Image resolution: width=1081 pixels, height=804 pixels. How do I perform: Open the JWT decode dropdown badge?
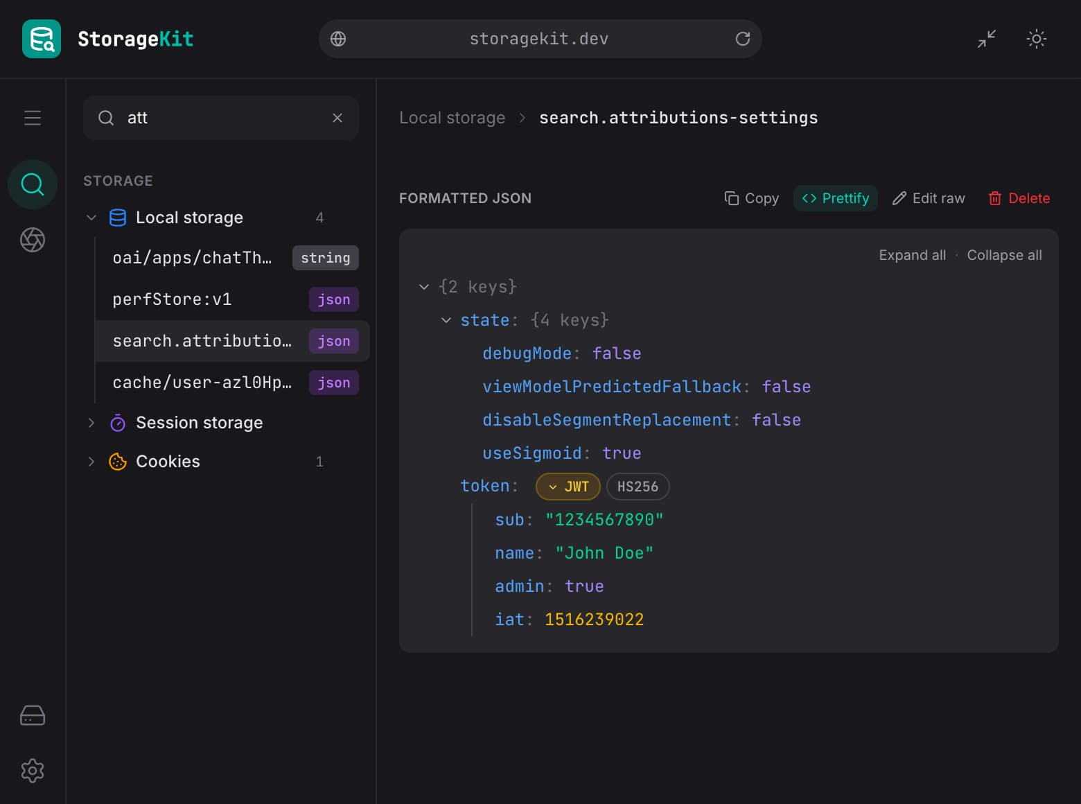tap(567, 486)
